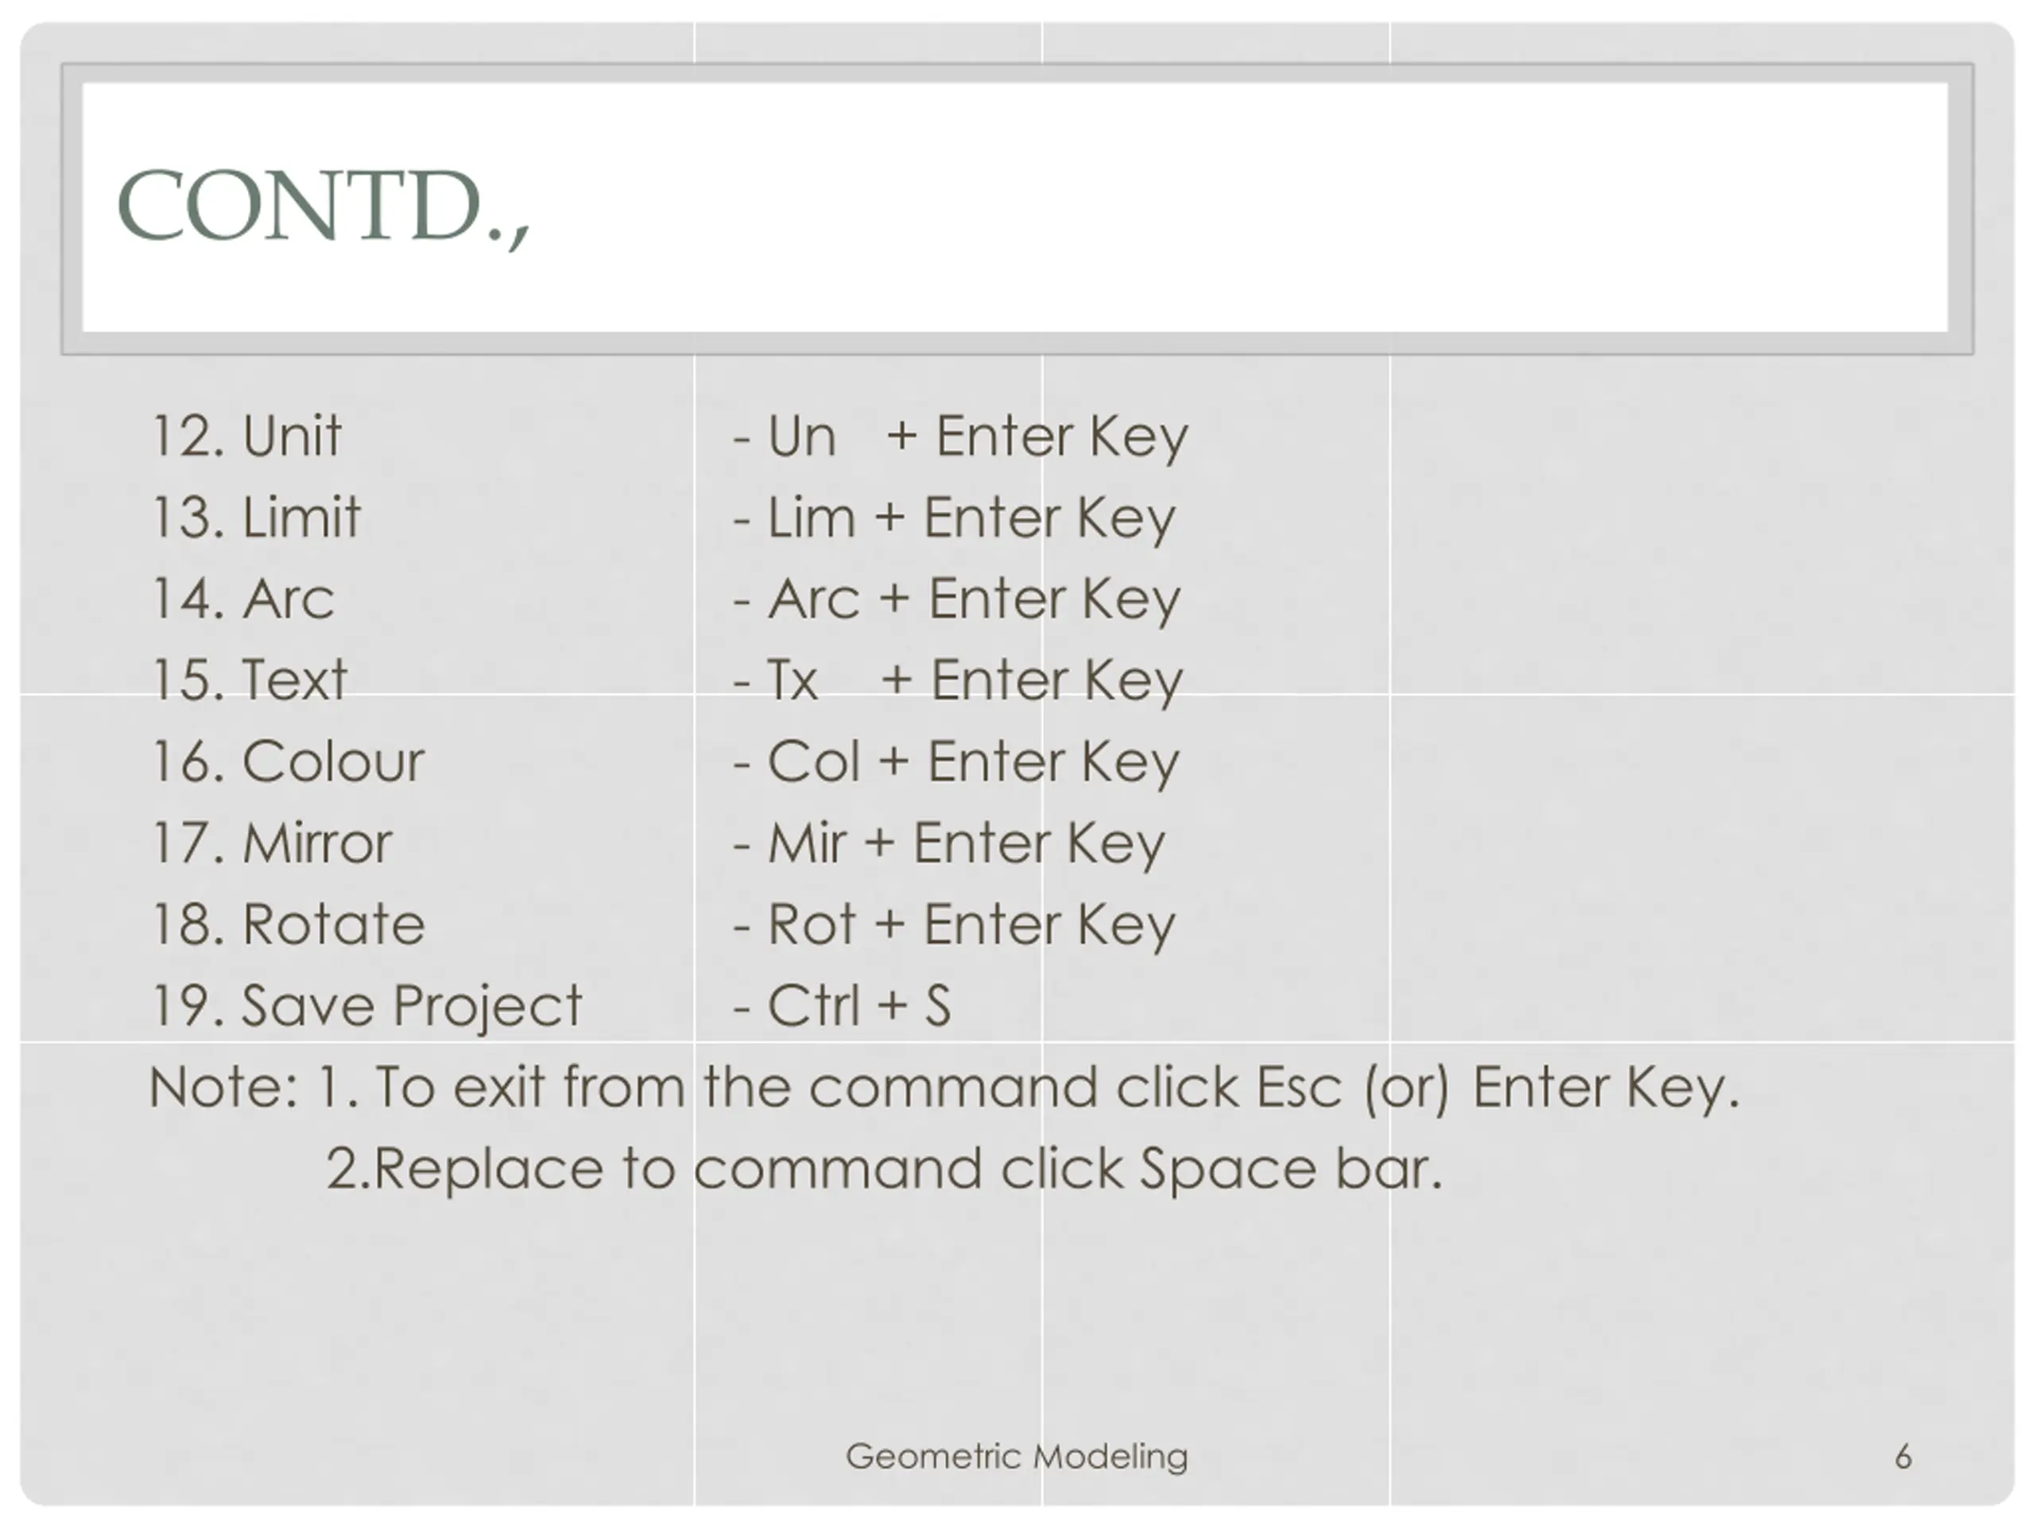Click the '17. Mirror' entry
The height and width of the screenshot is (1526, 2035).
pos(271,842)
